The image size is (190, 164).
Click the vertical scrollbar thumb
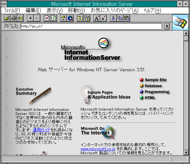tap(186, 38)
